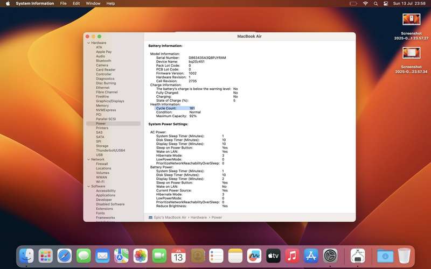Screen dimensions: 431x269
Task: Select Camera in the sidebar
Action: coord(102,65)
